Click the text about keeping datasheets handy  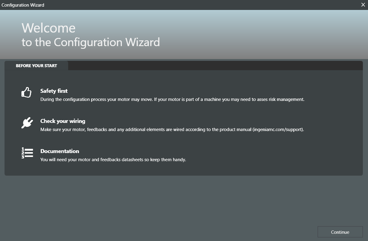pos(113,160)
